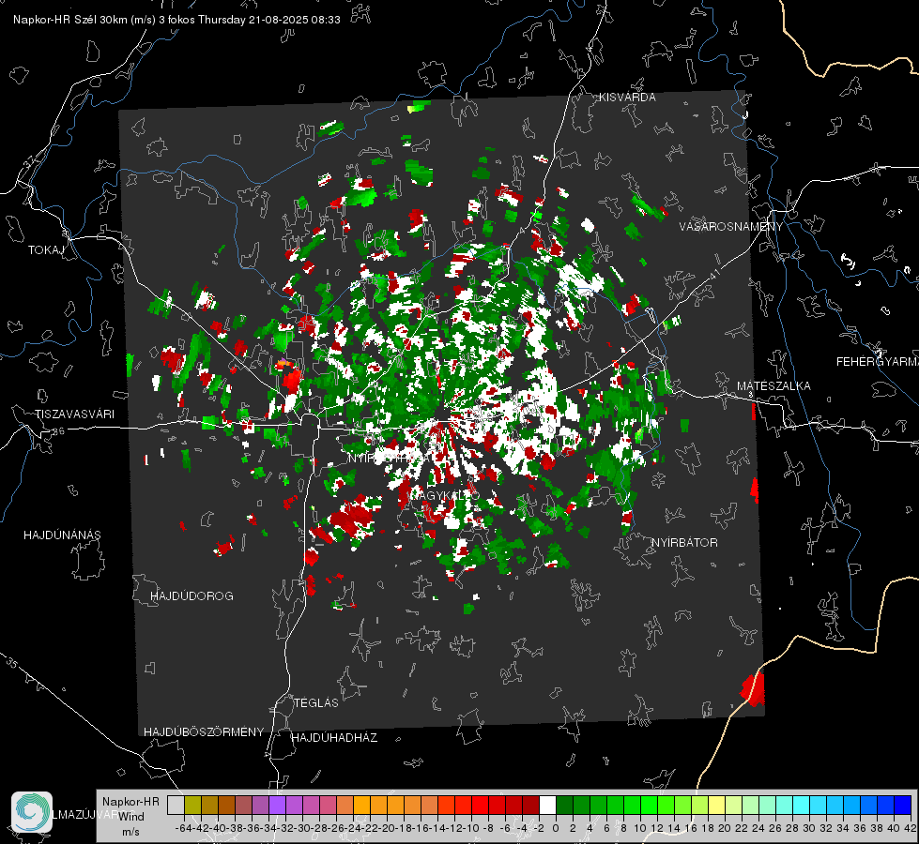Click the -64 value on the wind scale
This screenshot has width=919, height=844.
(x=184, y=828)
